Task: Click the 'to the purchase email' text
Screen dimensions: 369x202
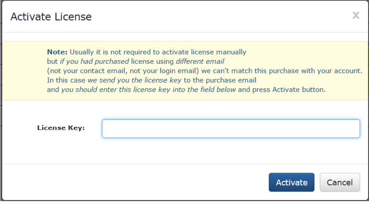Action: click(x=220, y=80)
